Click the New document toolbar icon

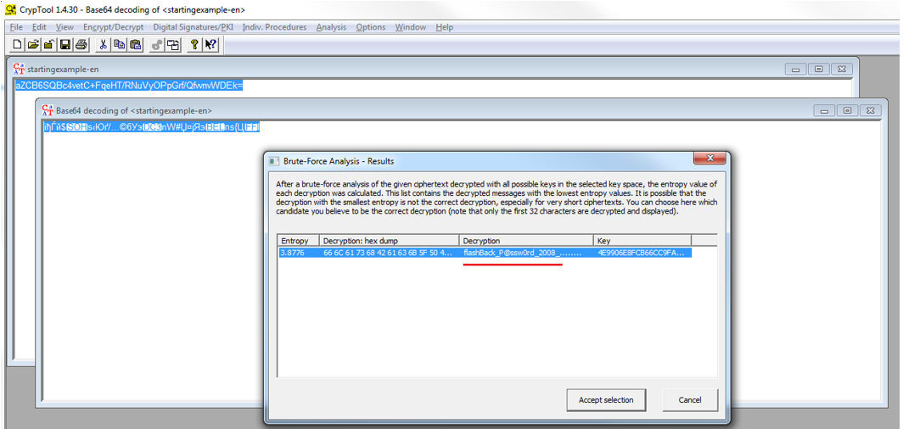pos(19,45)
